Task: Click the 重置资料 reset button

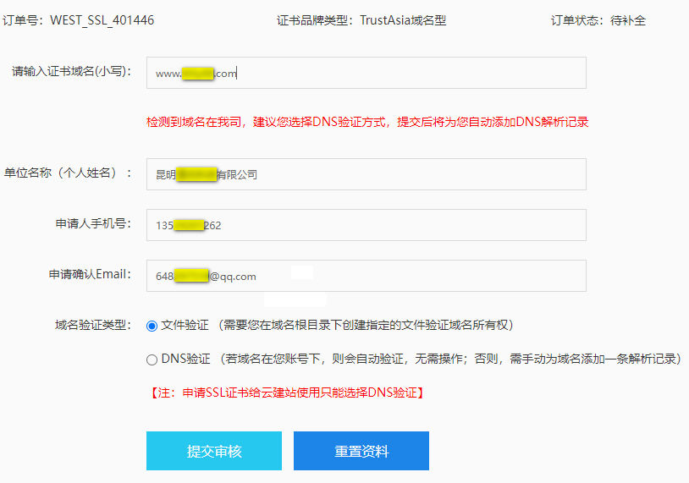Action: [x=361, y=451]
